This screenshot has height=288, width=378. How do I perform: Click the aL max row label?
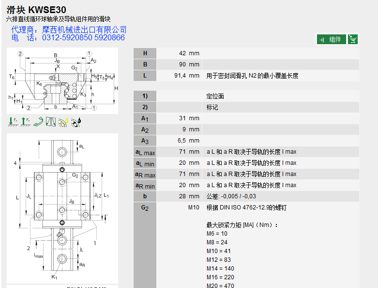[145, 152]
